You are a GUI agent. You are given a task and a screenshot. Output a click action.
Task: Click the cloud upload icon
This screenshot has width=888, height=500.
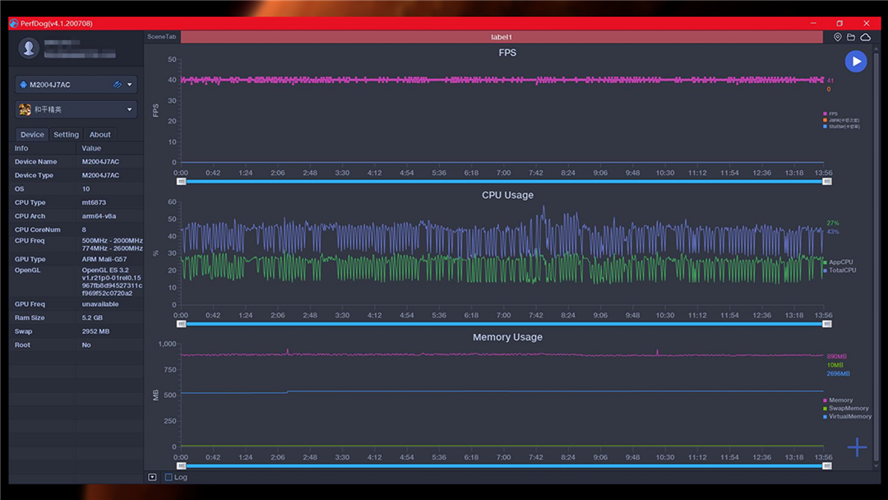pyautogui.click(x=865, y=37)
